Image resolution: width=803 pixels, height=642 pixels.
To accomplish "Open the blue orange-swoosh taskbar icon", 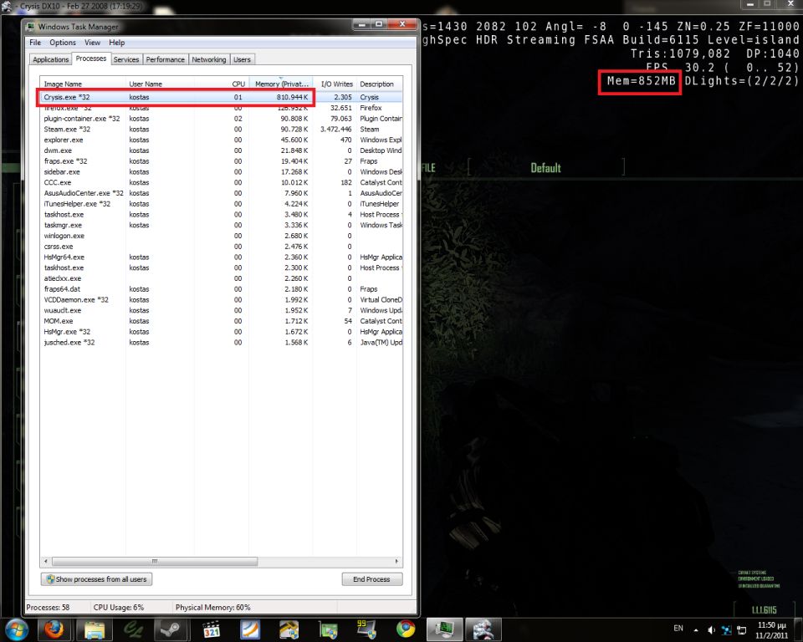I will (250, 629).
